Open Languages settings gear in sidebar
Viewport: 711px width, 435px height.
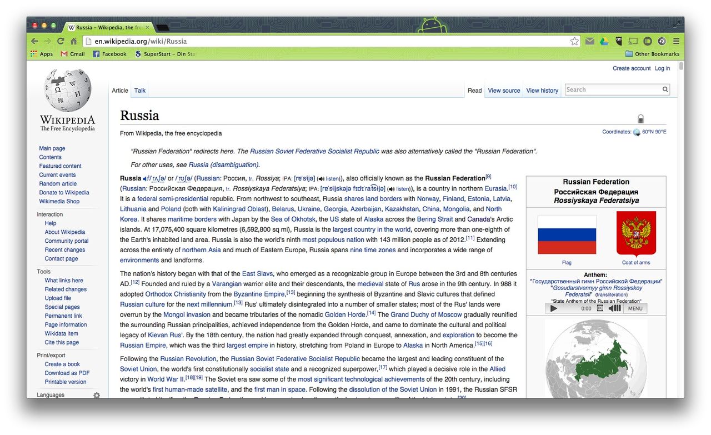pyautogui.click(x=97, y=395)
